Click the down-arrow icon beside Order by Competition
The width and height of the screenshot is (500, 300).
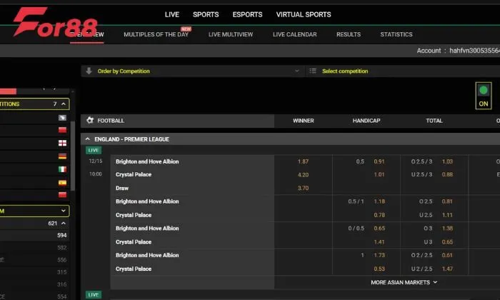tap(89, 71)
